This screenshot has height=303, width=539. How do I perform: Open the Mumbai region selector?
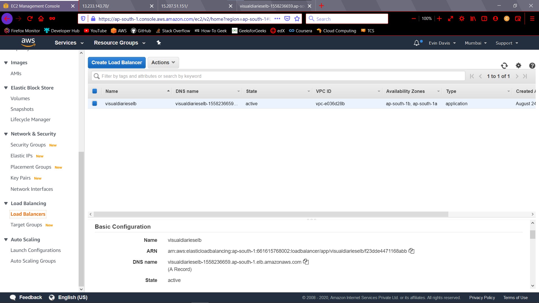(x=476, y=43)
